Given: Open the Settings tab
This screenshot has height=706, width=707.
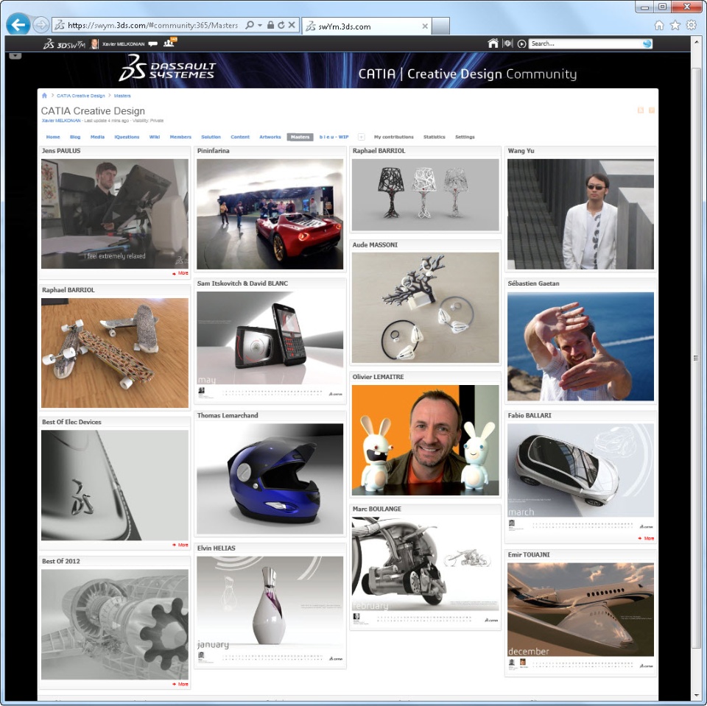Looking at the screenshot, I should [465, 137].
